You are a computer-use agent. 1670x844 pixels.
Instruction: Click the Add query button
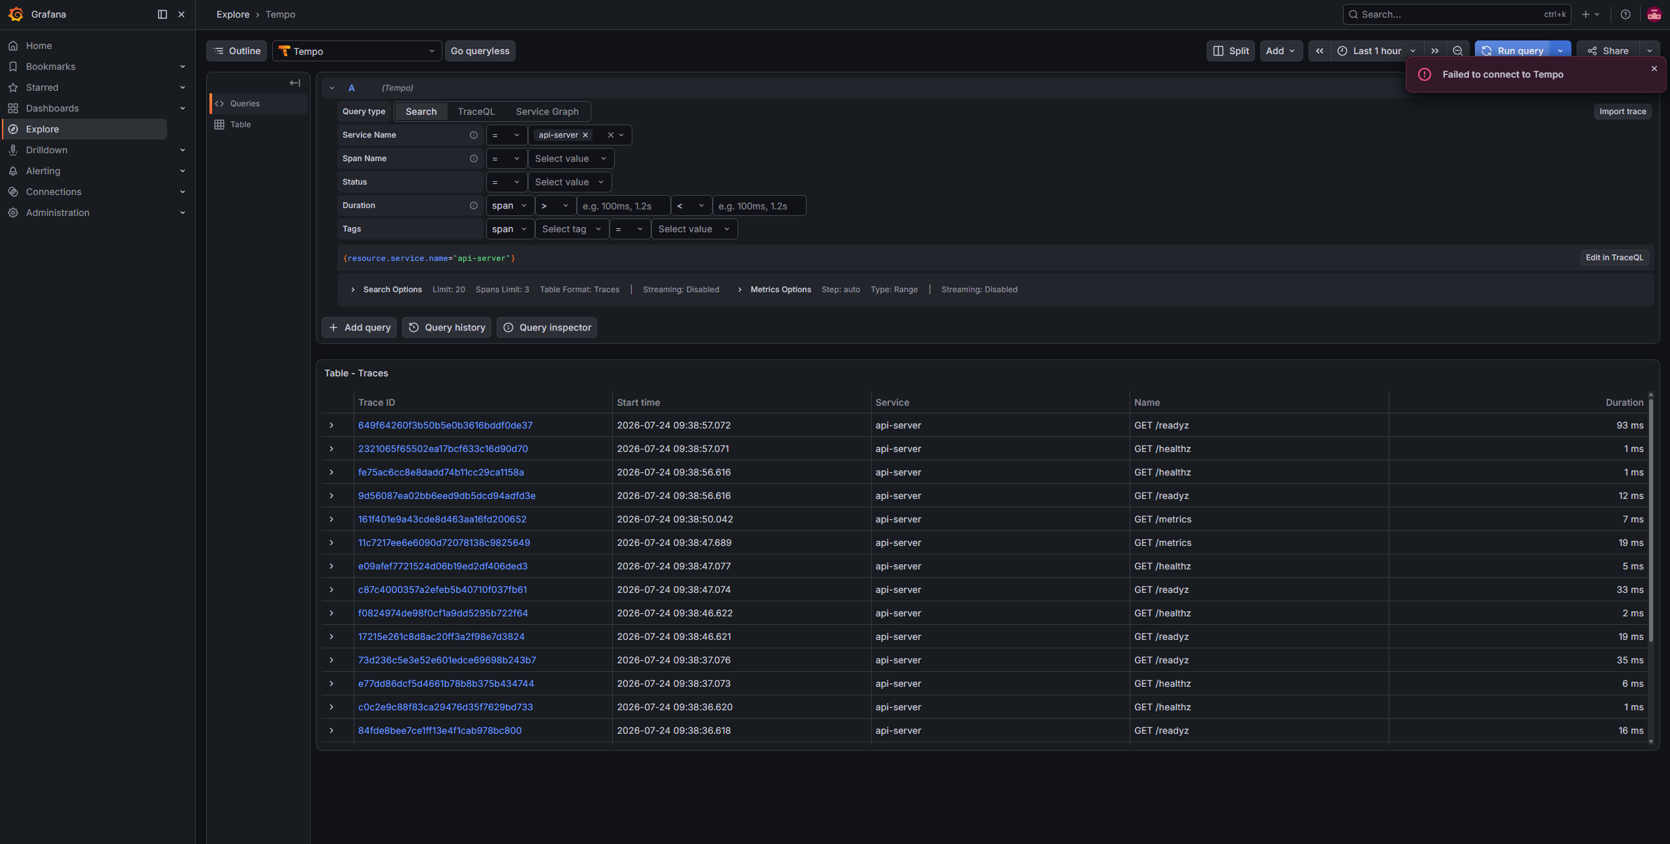(x=359, y=327)
